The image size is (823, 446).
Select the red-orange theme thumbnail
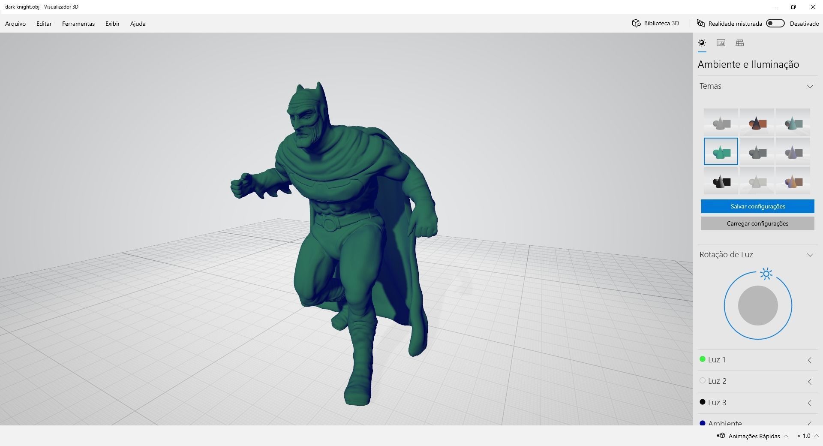pyautogui.click(x=757, y=122)
